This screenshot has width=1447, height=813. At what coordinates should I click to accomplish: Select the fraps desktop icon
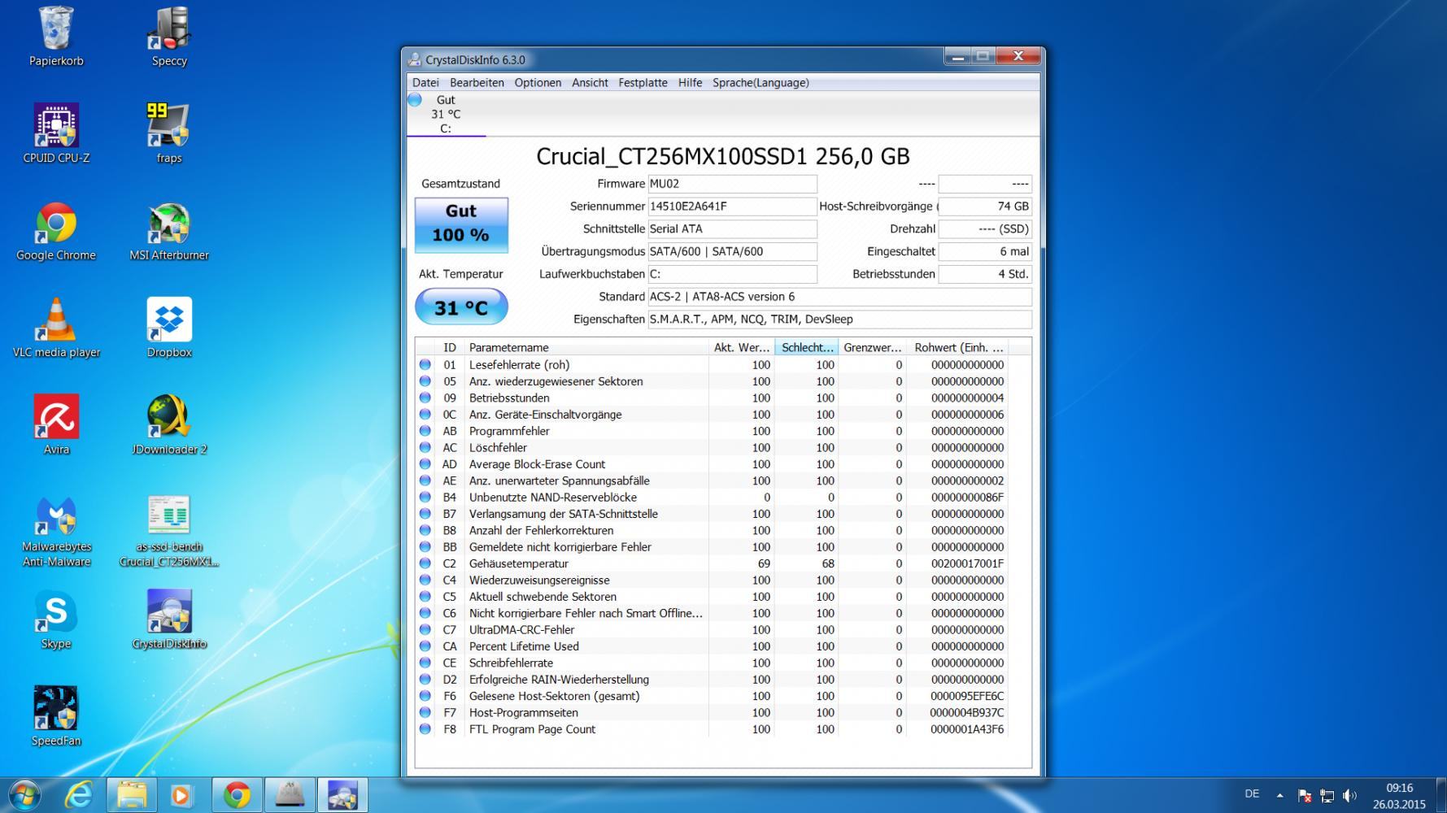(169, 134)
